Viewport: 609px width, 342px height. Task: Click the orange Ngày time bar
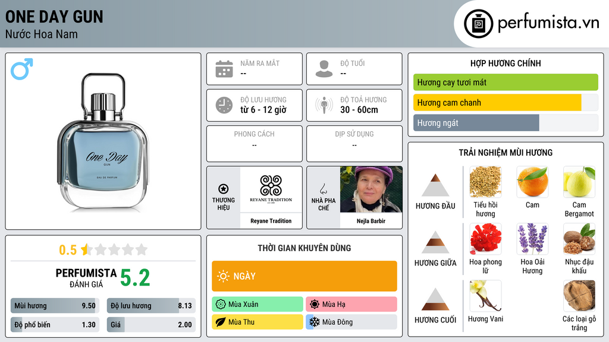click(x=304, y=276)
